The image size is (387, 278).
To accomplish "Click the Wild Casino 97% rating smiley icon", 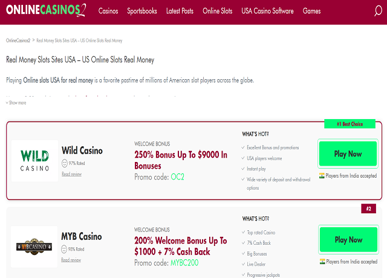I will click(x=65, y=163).
